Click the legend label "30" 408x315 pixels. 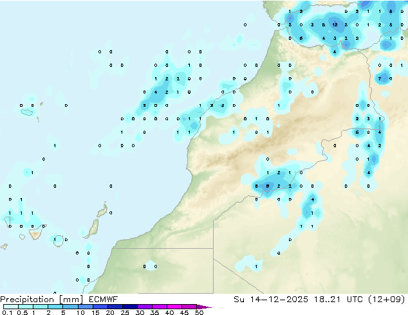click(x=140, y=312)
